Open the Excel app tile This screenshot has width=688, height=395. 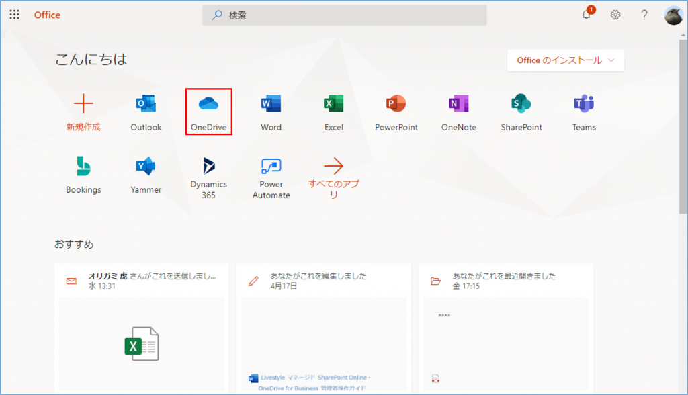334,113
